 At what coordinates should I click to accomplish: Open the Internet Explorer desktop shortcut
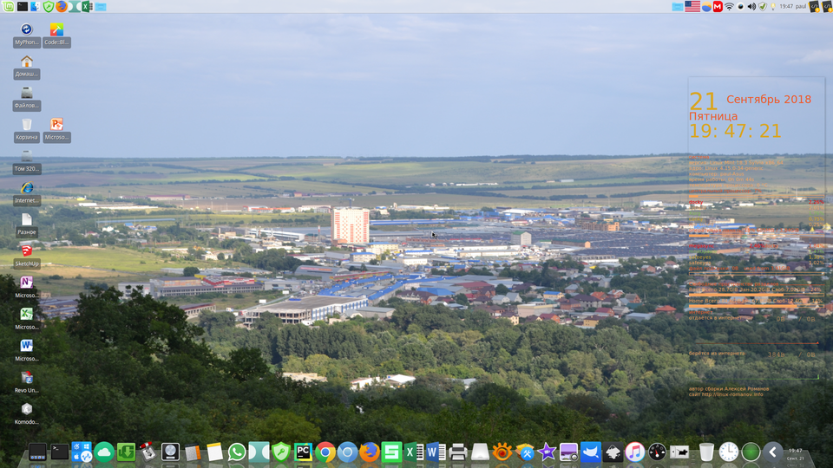point(27,188)
